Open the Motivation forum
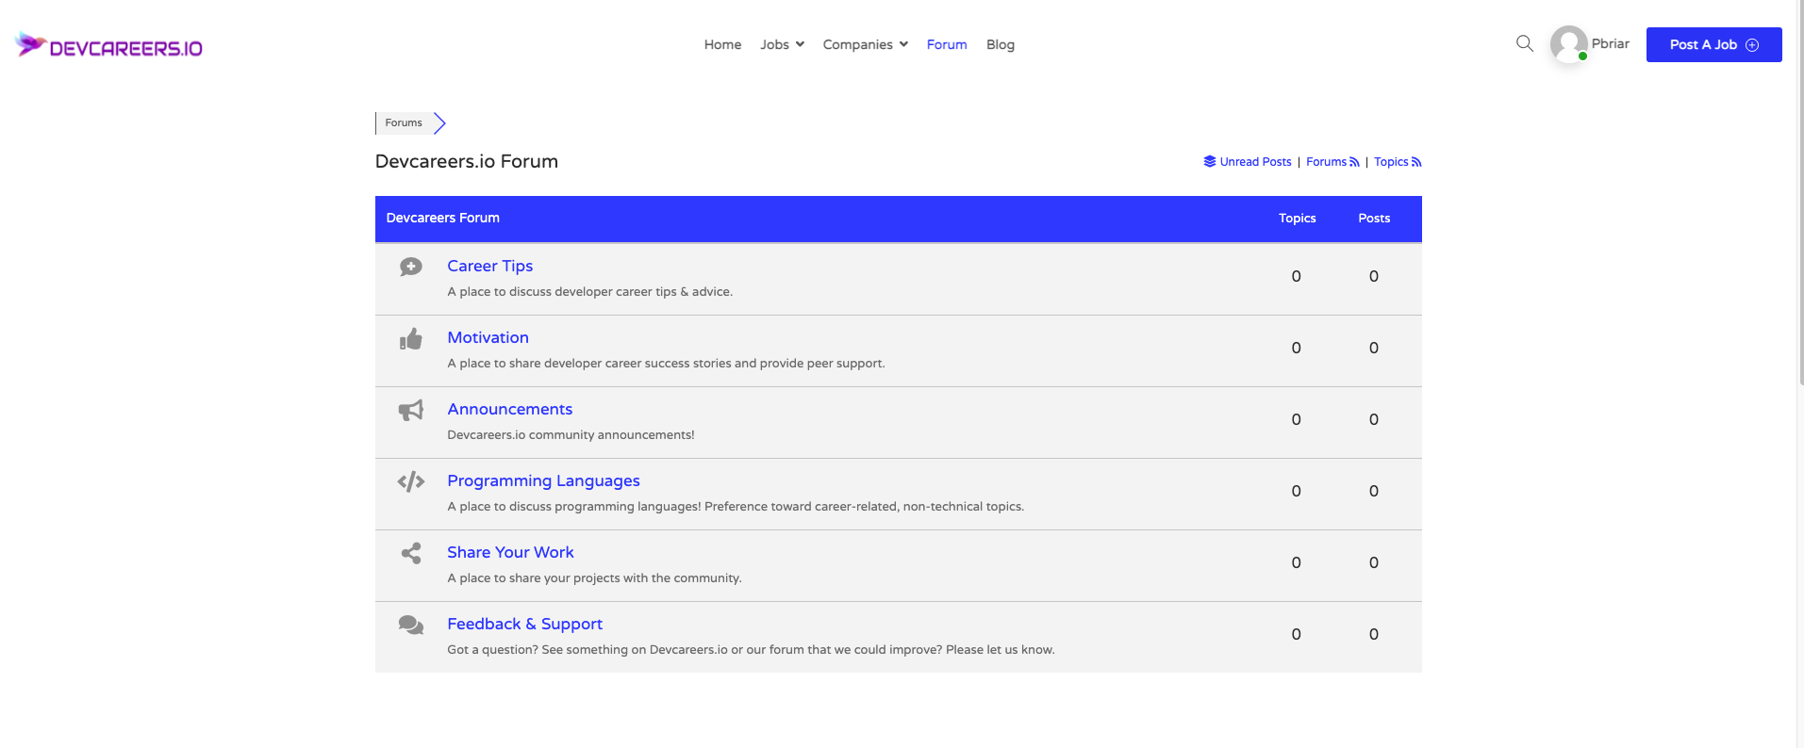This screenshot has height=748, width=1804. (x=488, y=337)
